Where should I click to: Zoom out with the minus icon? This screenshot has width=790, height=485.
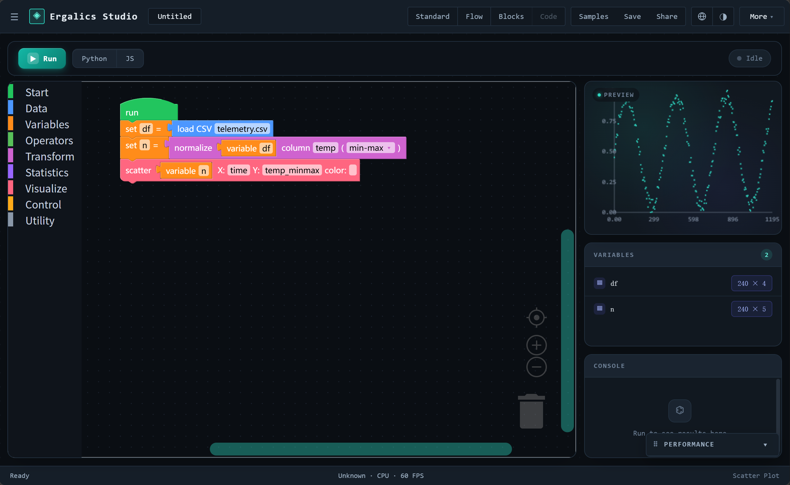click(x=536, y=367)
